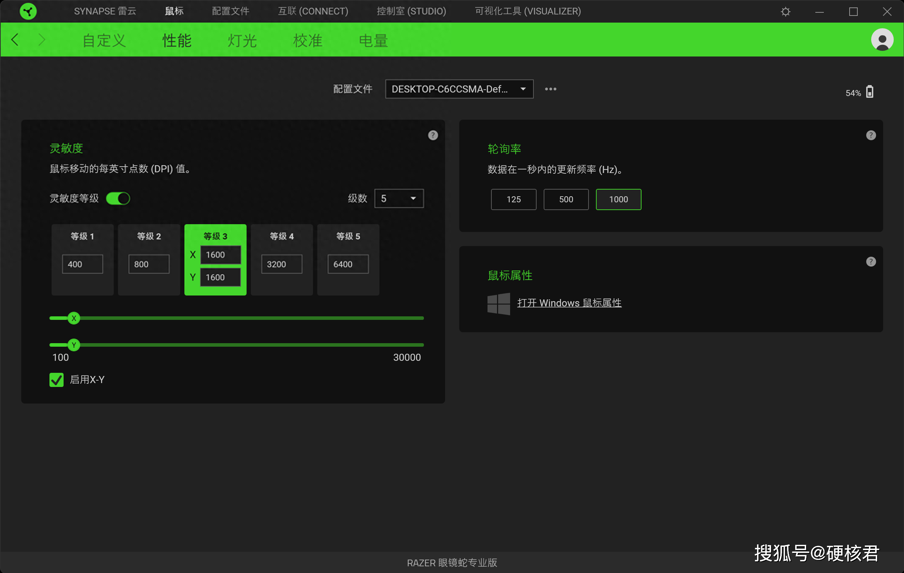The image size is (904, 573).
Task: Open the 校准 subtab
Action: tap(308, 40)
